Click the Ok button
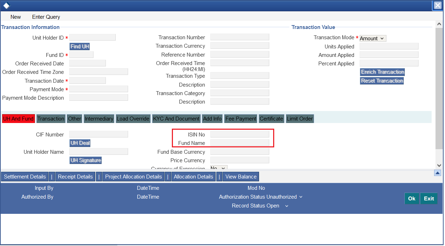Screen dimensions: 445x246 tap(412, 199)
